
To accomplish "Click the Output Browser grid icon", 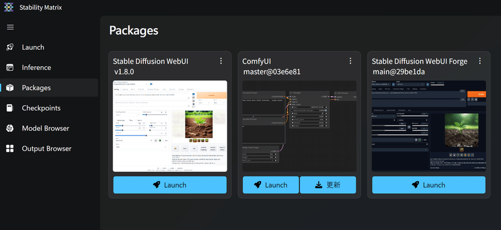I will (10, 149).
